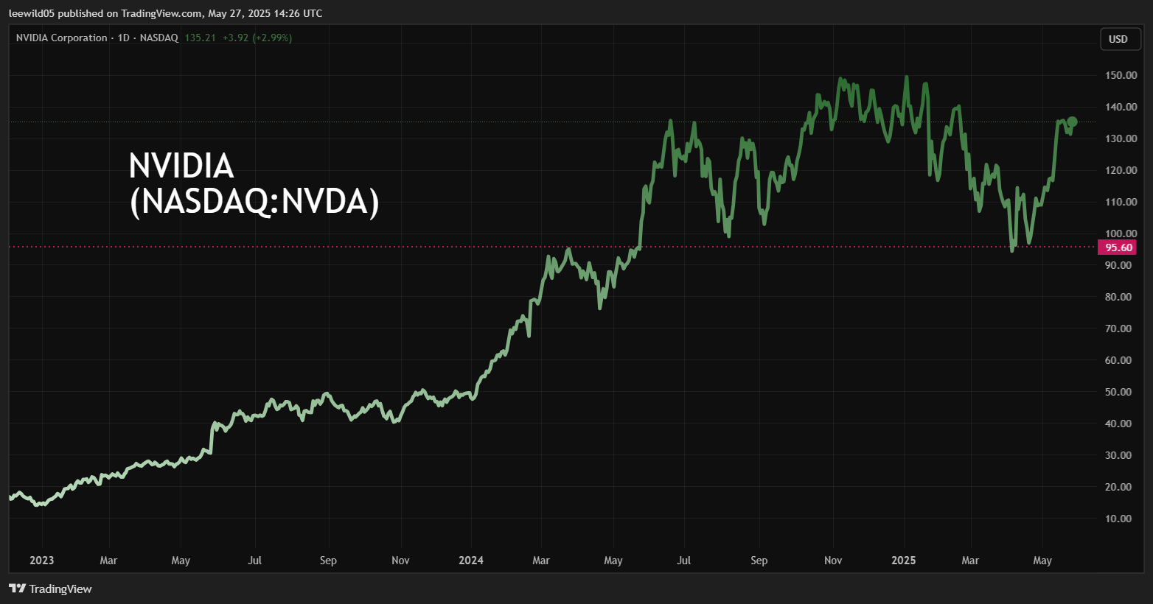The height and width of the screenshot is (604, 1153).
Task: Click the 80.00 price axis label
Action: 1118,297
